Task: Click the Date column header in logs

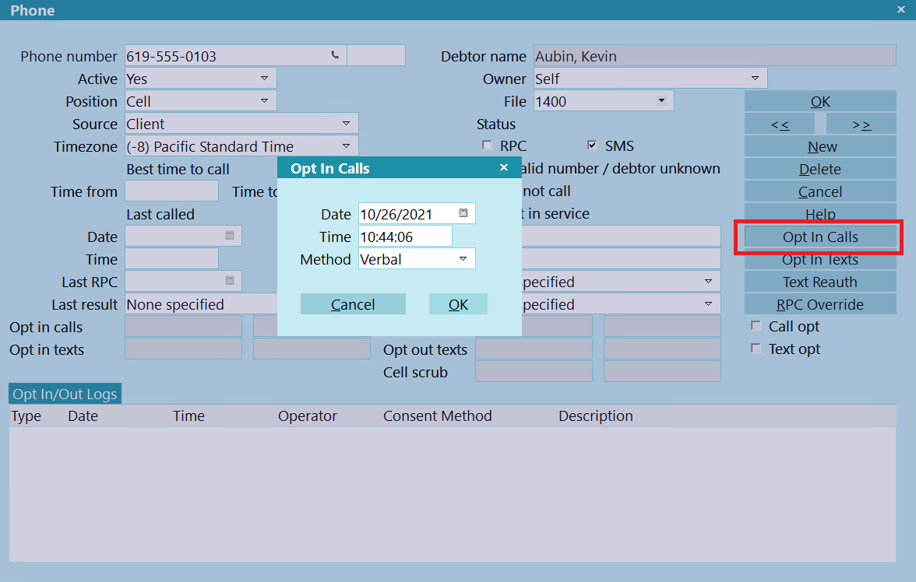Action: (x=83, y=415)
